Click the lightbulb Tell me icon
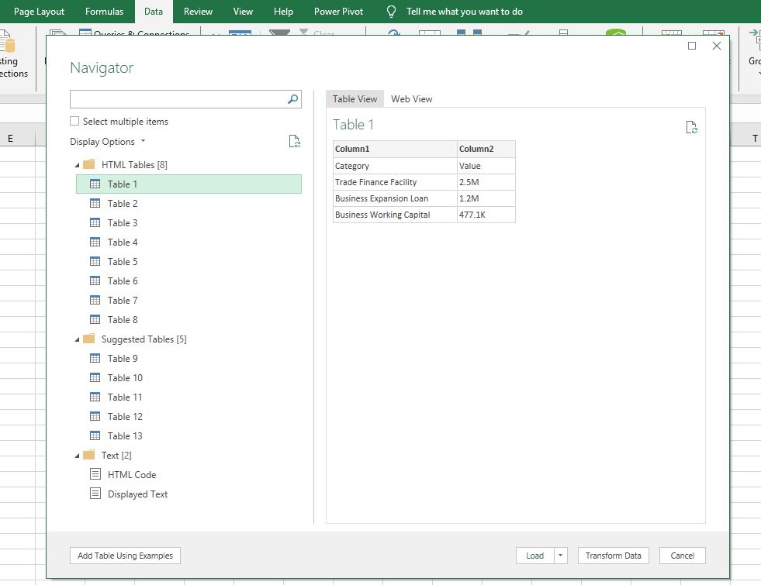761x585 pixels. [391, 12]
